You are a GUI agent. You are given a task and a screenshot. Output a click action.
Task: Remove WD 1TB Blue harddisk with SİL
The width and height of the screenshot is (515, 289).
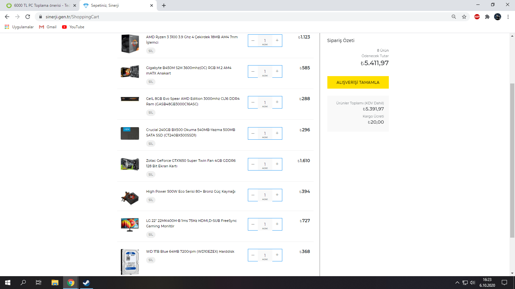click(151, 260)
